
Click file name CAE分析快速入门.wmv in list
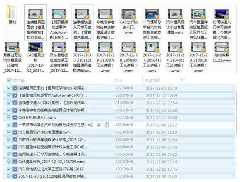click(37, 118)
